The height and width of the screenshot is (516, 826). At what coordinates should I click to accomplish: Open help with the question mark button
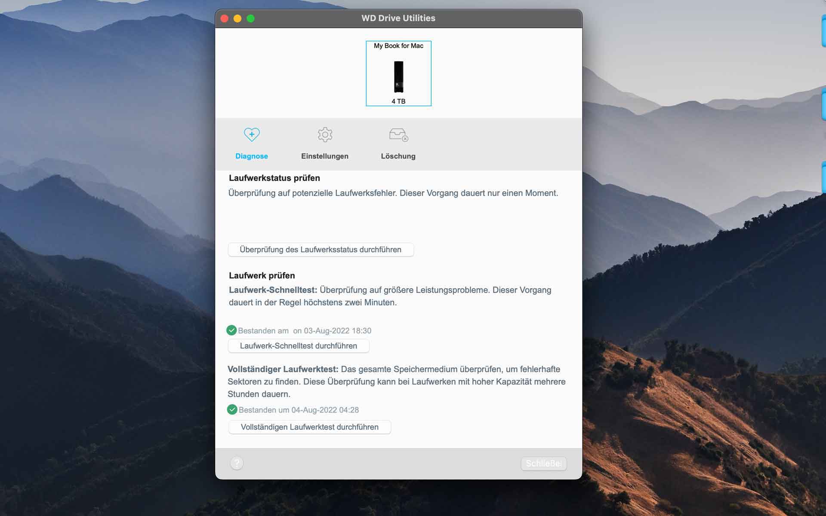coord(237,463)
